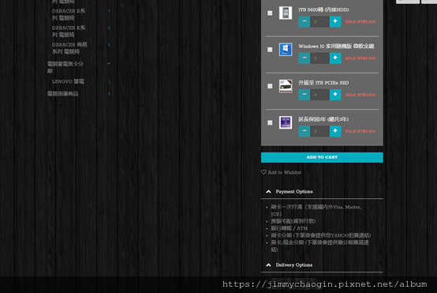Image resolution: width=437 pixels, height=293 pixels.
Task: Tick the checkbox for Windows 10 家用隨機版
Action: (x=270, y=50)
